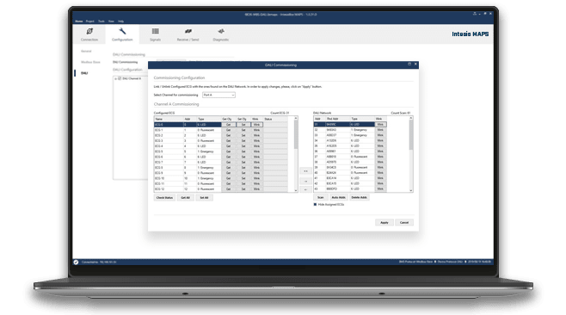Expand the DALI Channel A tree node
This screenshot has height=315, width=566.
point(116,78)
